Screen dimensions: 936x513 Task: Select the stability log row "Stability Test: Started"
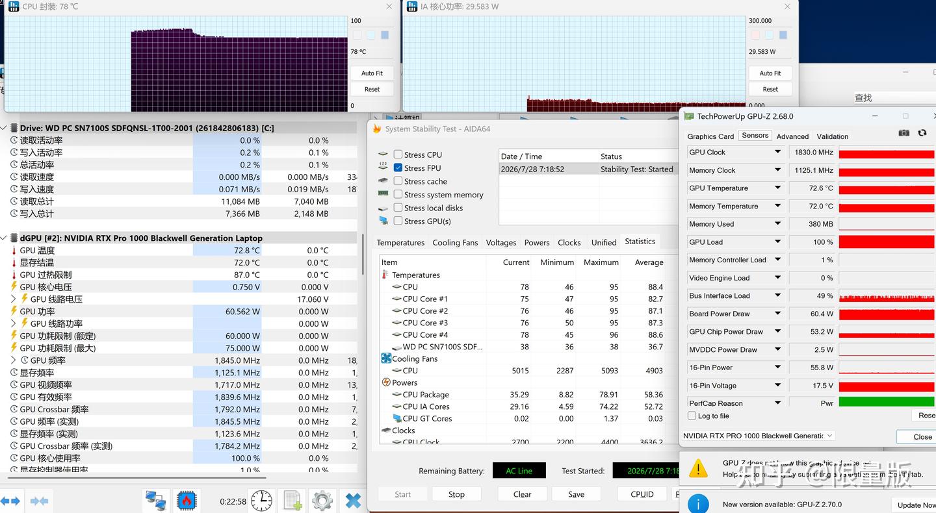click(588, 169)
